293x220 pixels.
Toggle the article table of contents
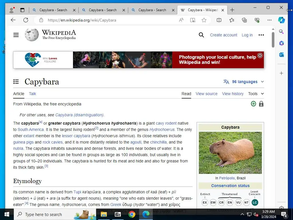click(16, 82)
